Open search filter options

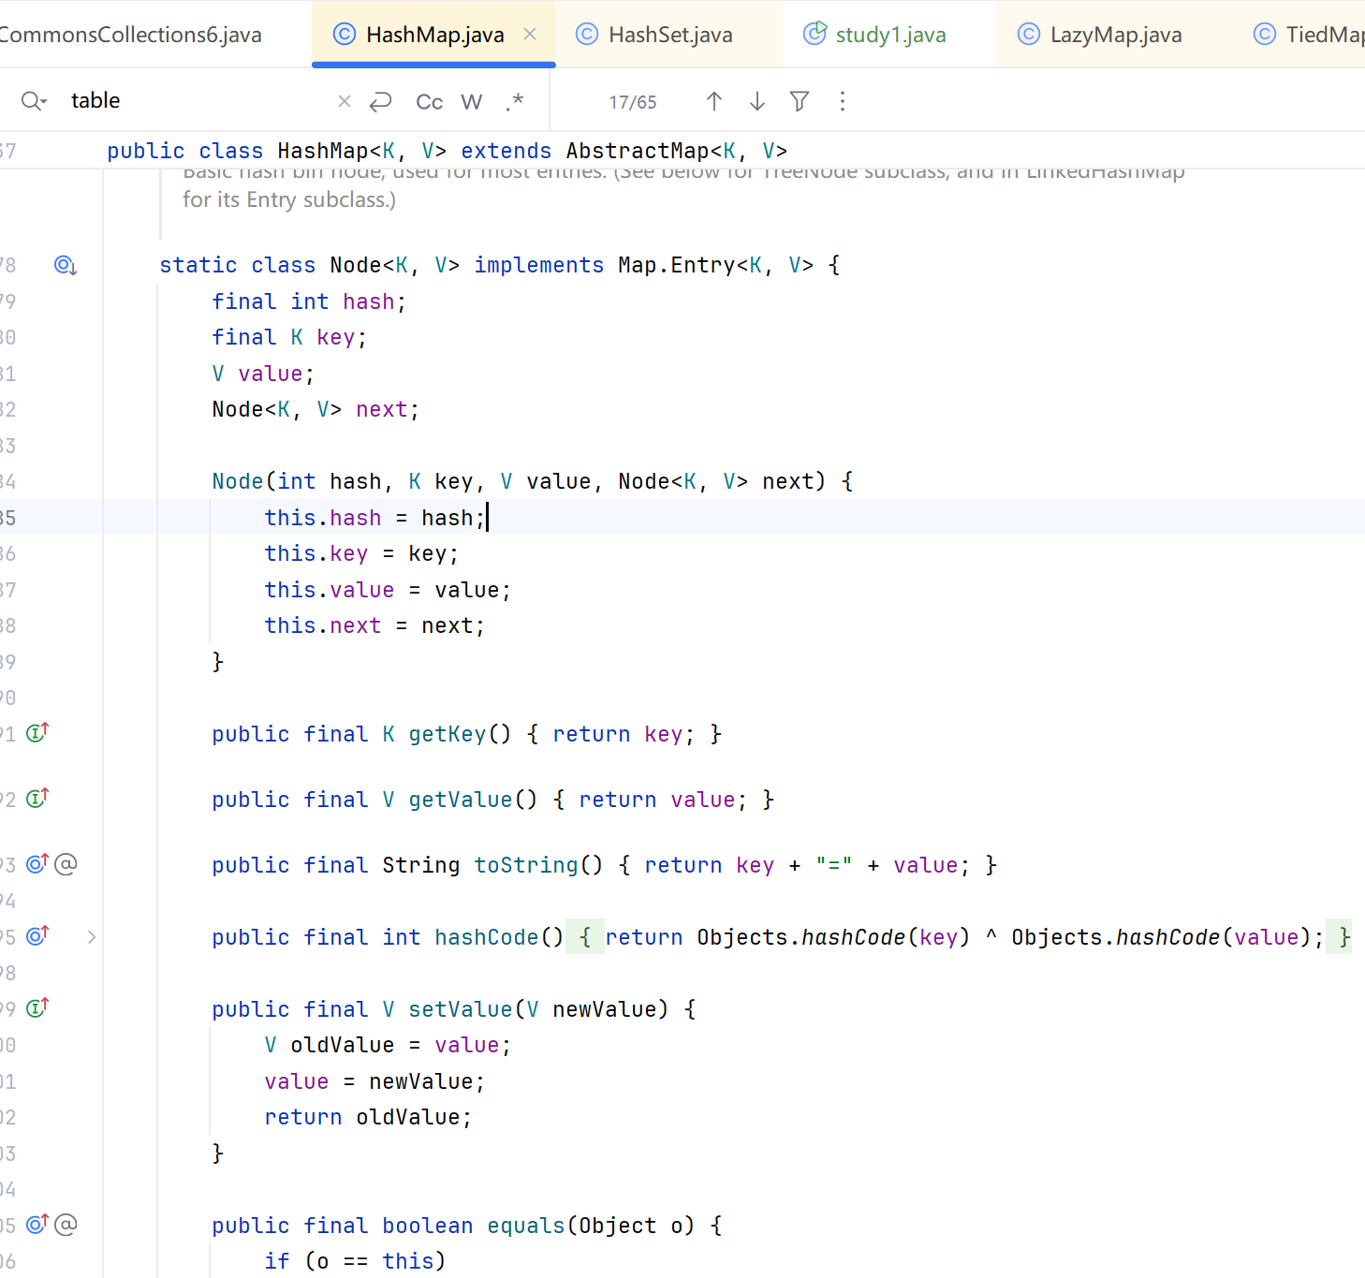800,101
